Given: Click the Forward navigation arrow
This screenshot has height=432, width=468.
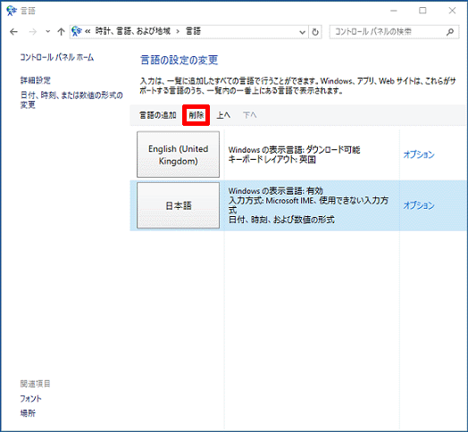Looking at the screenshot, I should point(33,31).
